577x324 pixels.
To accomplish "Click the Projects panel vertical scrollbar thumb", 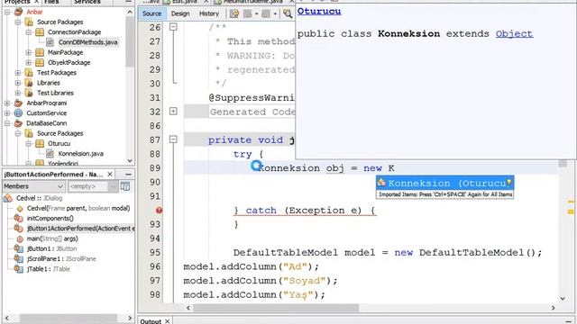I will pyautogui.click(x=130, y=41).
